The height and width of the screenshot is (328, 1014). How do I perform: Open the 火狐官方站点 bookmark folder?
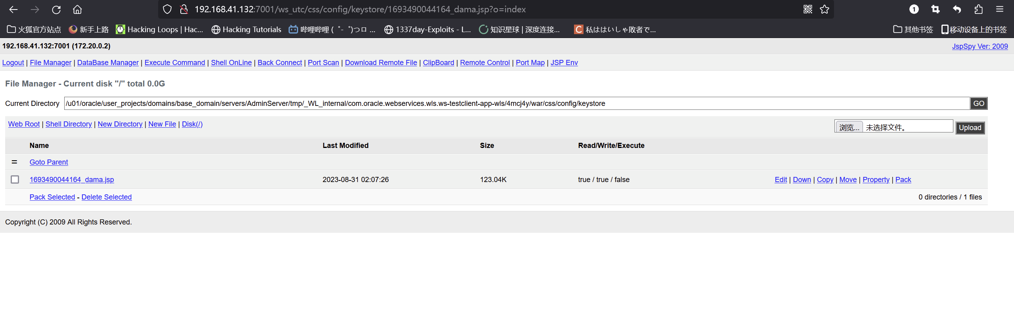point(34,29)
